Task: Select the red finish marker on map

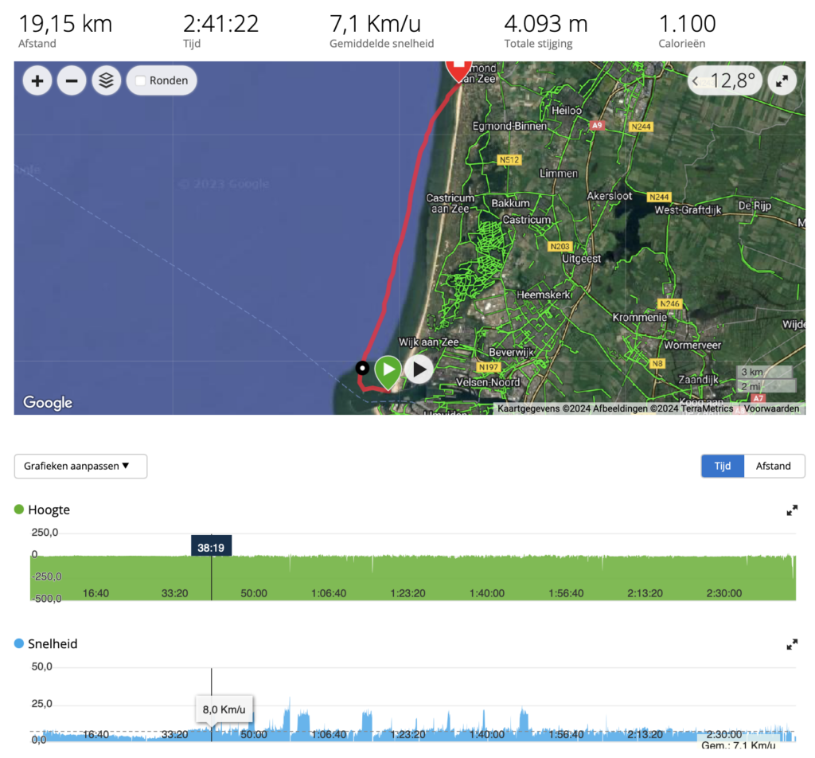Action: click(x=458, y=71)
